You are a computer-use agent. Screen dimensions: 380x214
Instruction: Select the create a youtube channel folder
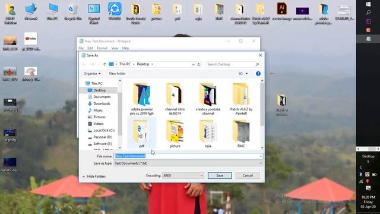pyautogui.click(x=208, y=99)
